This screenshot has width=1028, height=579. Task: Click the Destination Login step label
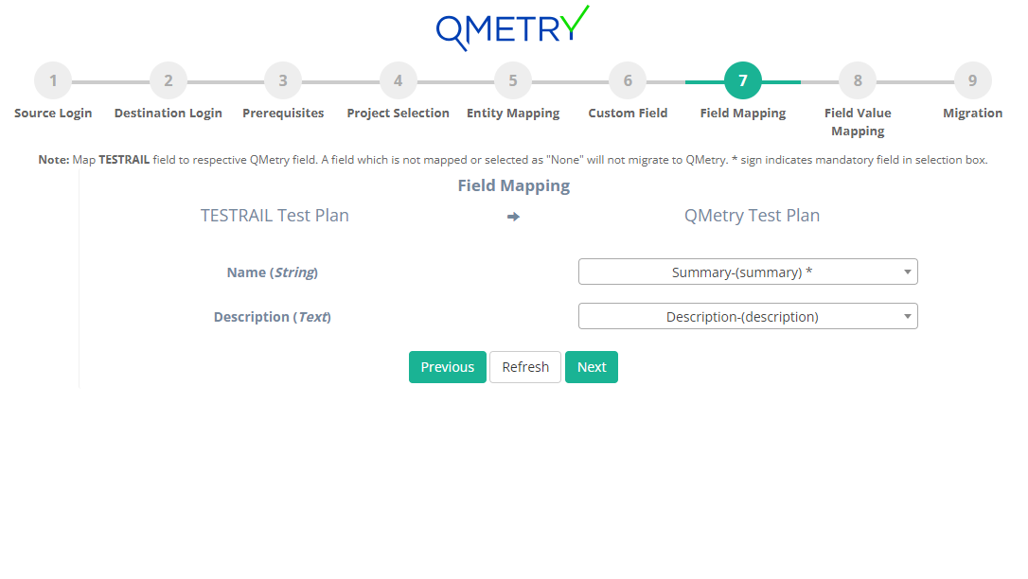(x=168, y=113)
